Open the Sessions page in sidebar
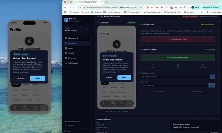The image size is (222, 133). click(77, 43)
